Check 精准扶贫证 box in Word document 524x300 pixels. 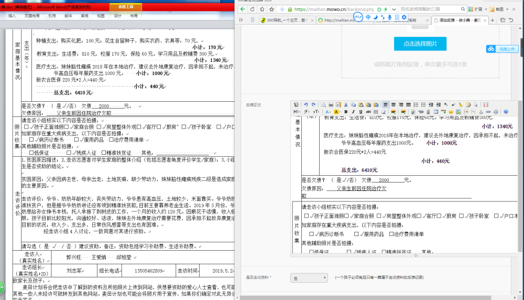pyautogui.click(x=104, y=153)
